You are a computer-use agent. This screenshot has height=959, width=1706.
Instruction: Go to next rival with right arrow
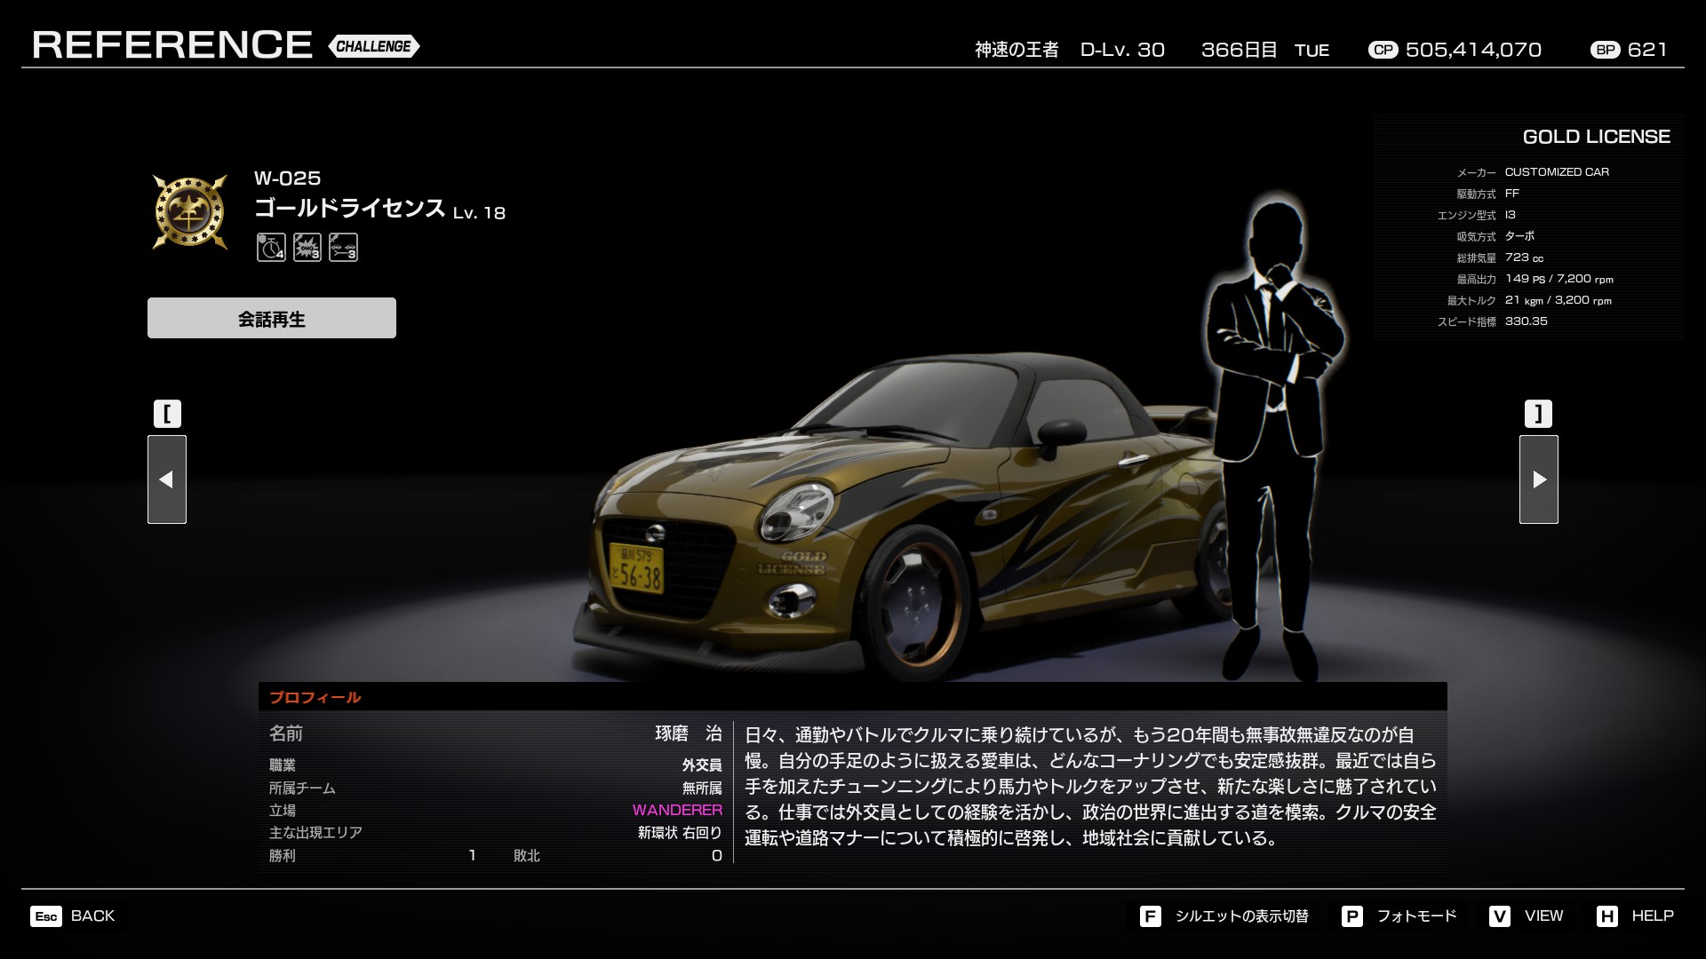[x=1538, y=479]
